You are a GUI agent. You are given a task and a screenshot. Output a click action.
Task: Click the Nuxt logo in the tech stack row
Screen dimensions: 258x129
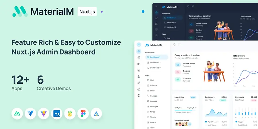[17, 114]
